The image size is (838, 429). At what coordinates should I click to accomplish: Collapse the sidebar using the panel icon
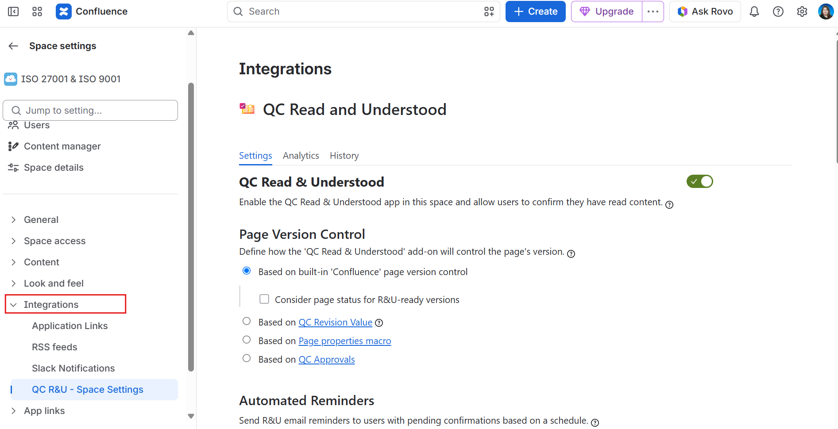13,11
